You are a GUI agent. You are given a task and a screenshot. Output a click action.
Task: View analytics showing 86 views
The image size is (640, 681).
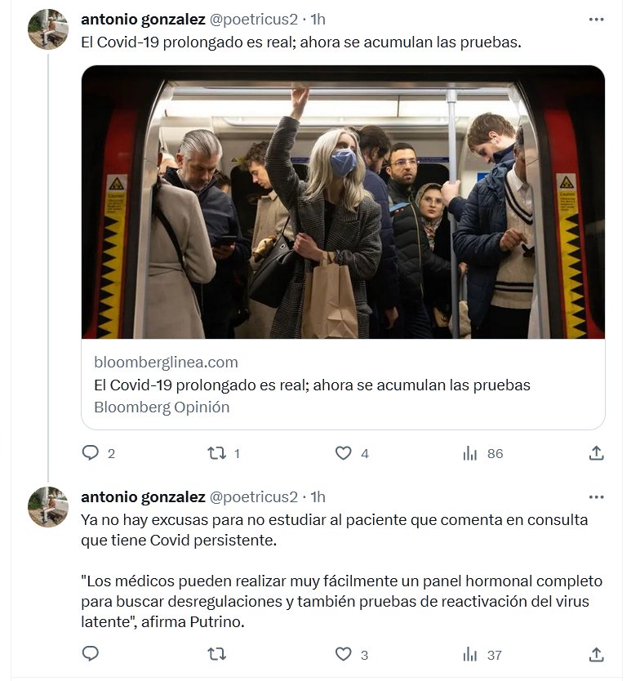pyautogui.click(x=470, y=453)
